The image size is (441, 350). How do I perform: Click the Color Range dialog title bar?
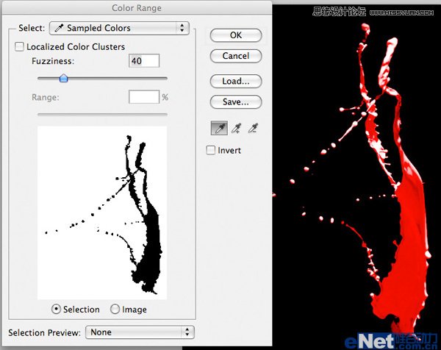tap(137, 8)
